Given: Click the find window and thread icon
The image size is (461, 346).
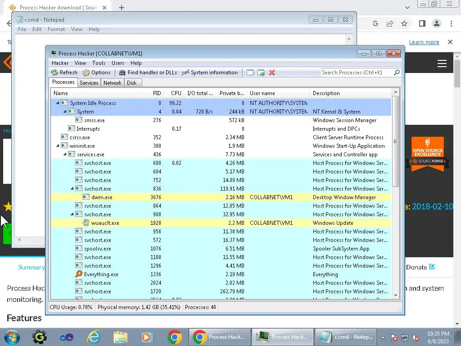Looking at the screenshot, I should 261,73.
